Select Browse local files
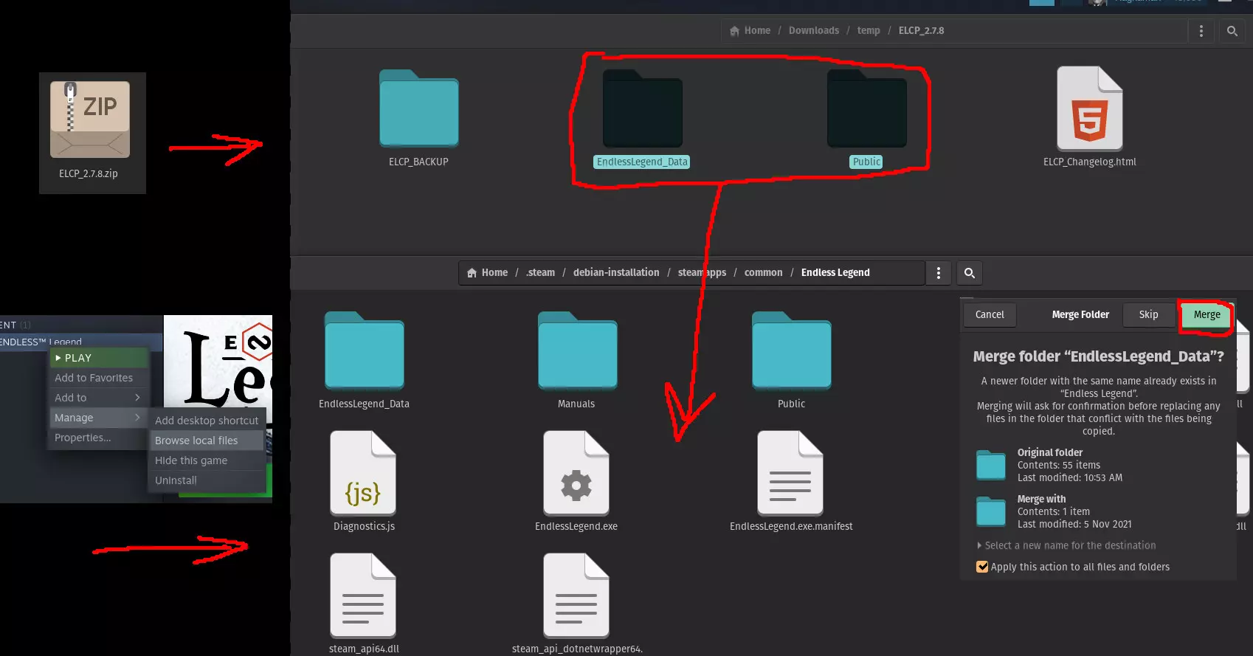The image size is (1253, 656). 207,441
